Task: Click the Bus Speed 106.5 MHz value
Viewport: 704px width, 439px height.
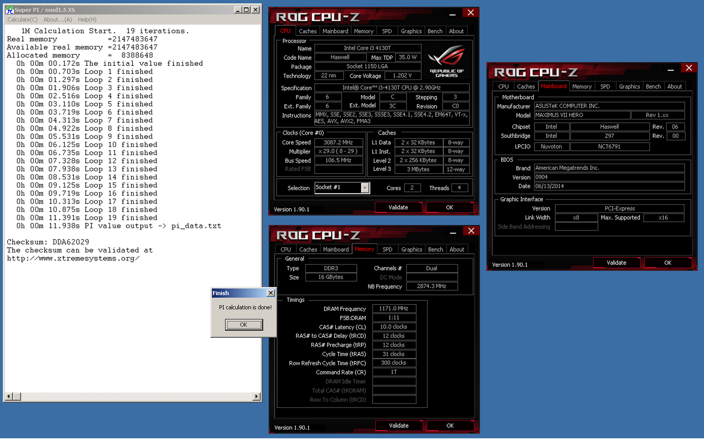Action: 338,160
